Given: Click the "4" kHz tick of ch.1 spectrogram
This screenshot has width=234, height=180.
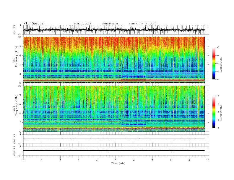Looking at the screenshot, I should pyautogui.click(x=20, y=65).
